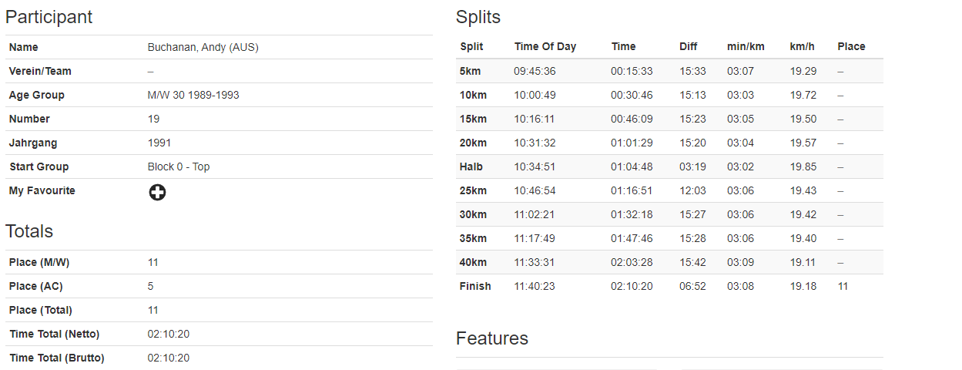This screenshot has height=370, width=962.
Task: Click the Splits section heading
Action: coord(478,17)
